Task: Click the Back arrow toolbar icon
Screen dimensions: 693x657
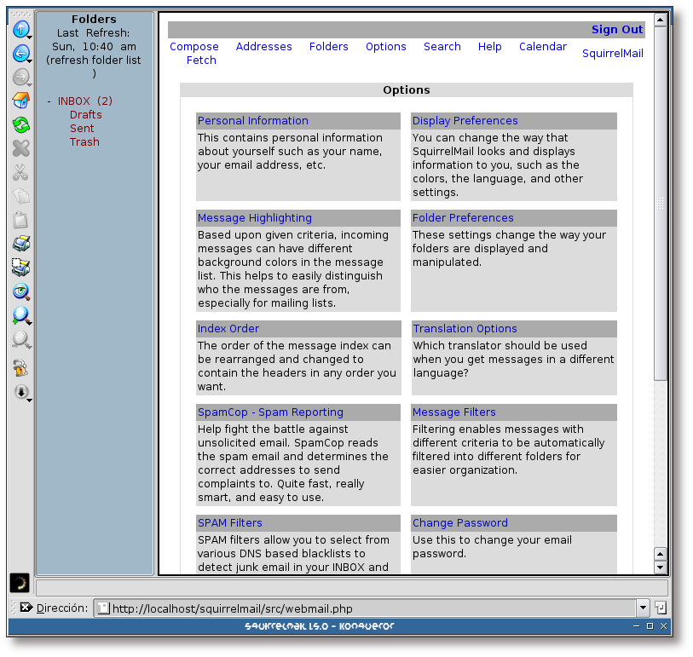Action: (20, 55)
